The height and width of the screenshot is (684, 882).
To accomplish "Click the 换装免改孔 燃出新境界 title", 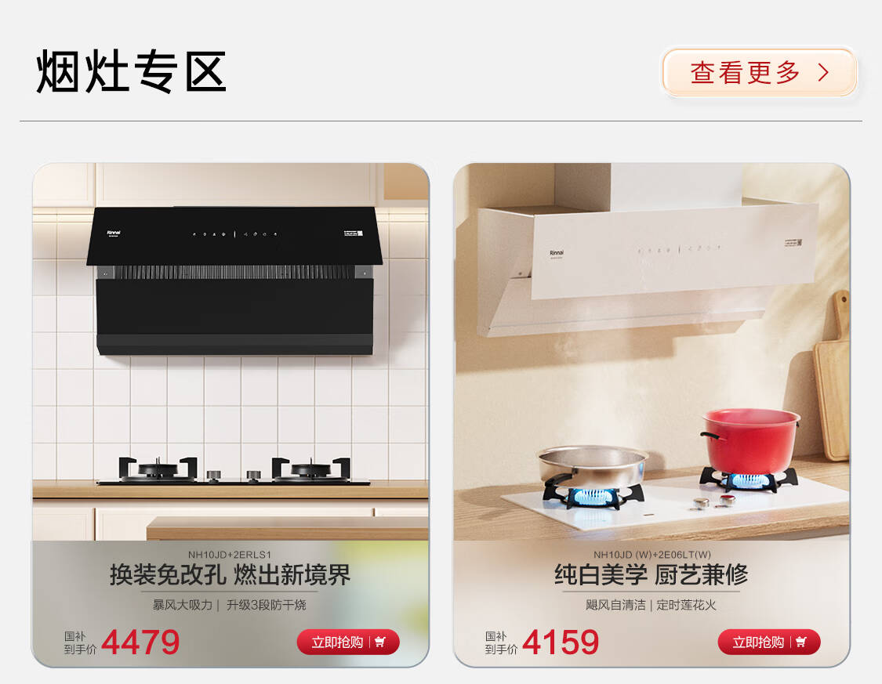I will [x=230, y=575].
